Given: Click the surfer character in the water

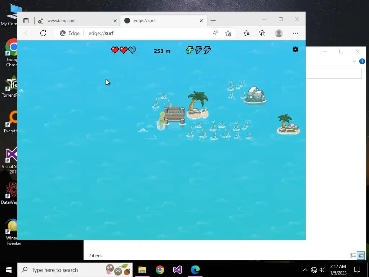Looking at the screenshot, I should pyautogui.click(x=161, y=120).
